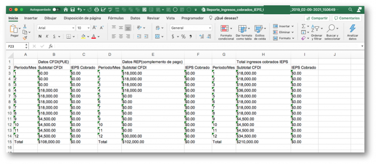Toggle italic formatting (K)
Screen dimensions: 376x164
coord(47,37)
